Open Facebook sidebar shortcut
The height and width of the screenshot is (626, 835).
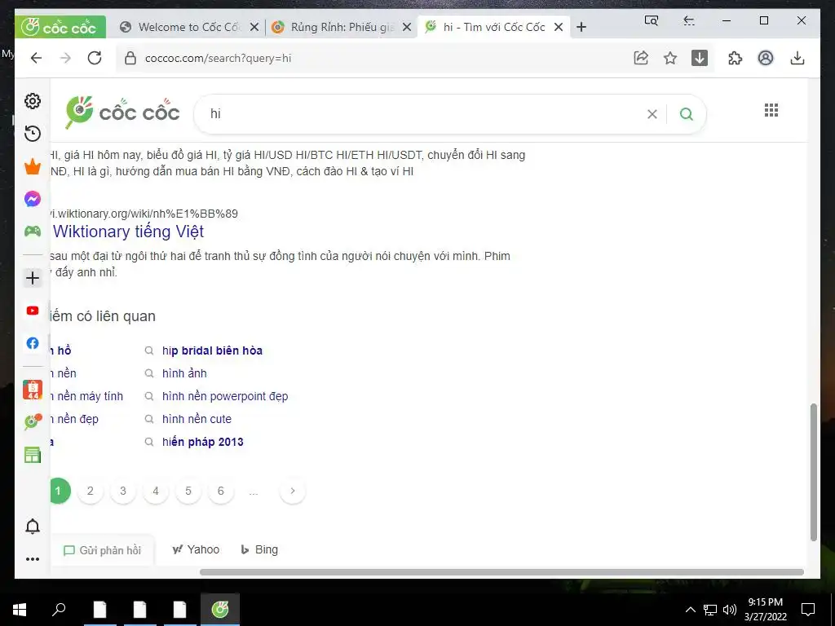coord(33,343)
